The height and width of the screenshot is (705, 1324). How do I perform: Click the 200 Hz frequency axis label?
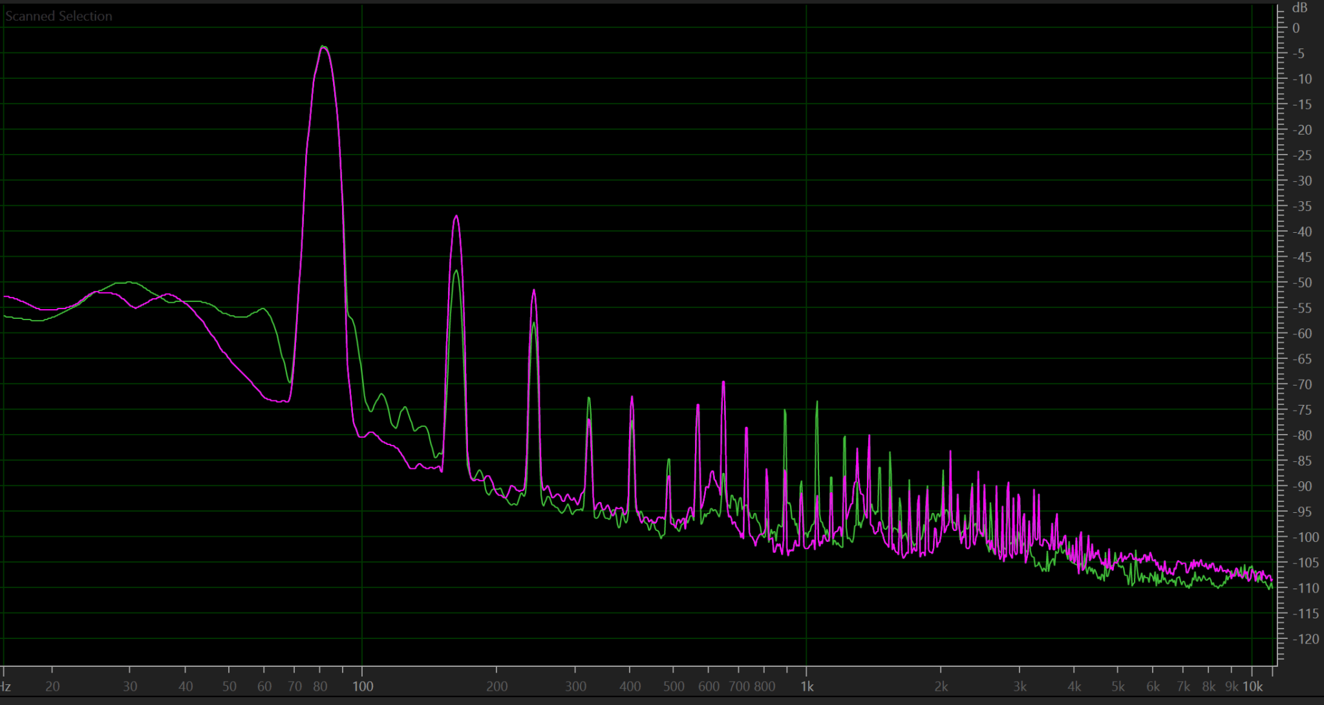tap(496, 686)
